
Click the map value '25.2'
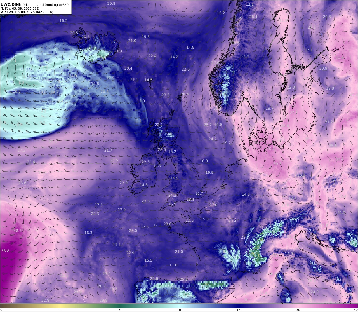point(184,280)
